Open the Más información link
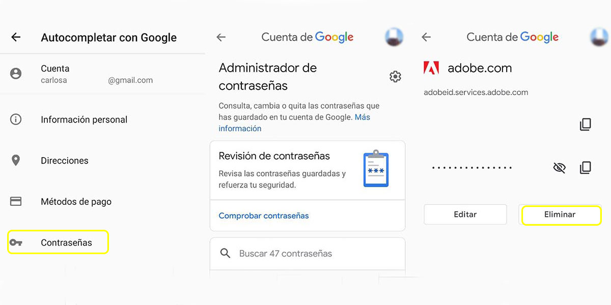The image size is (611, 305). (240, 128)
